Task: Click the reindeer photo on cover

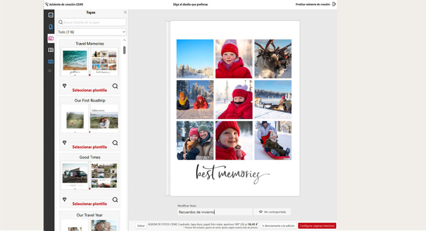Action: pos(273,59)
